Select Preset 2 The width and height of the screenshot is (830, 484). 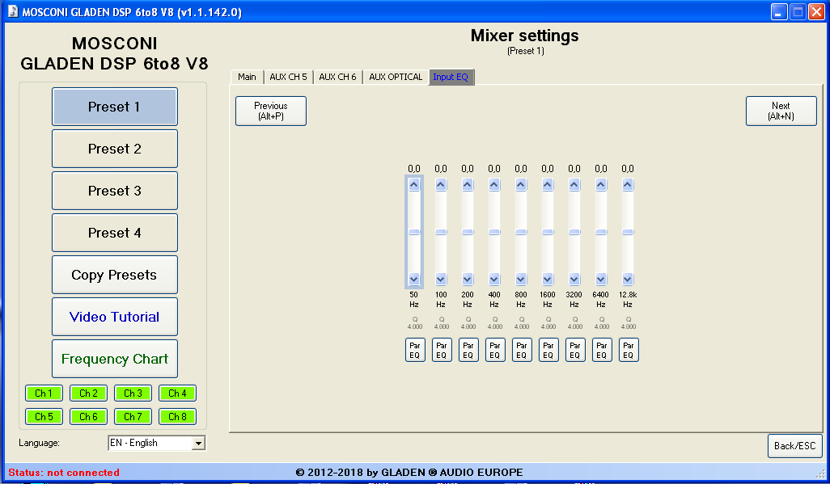tap(115, 149)
